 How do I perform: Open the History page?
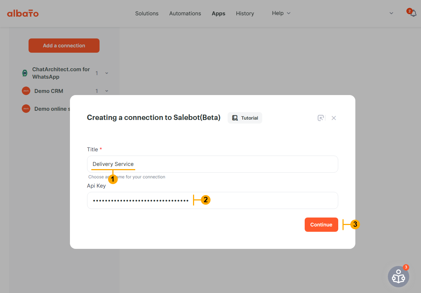(245, 14)
